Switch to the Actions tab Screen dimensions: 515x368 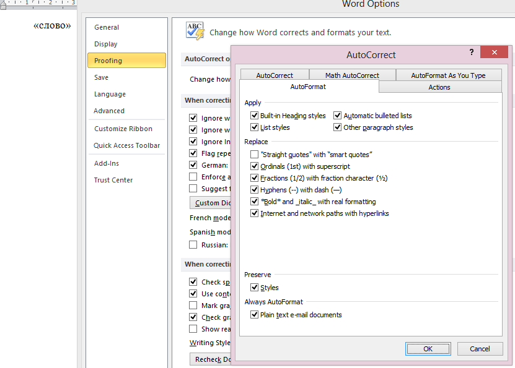[x=439, y=87]
